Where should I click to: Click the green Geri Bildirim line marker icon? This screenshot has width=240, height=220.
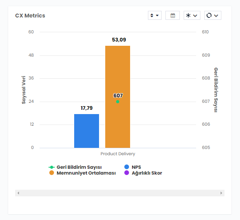[x=51, y=167]
